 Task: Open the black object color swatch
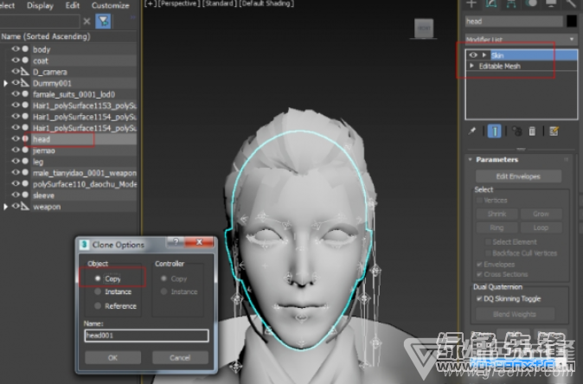coord(572,21)
